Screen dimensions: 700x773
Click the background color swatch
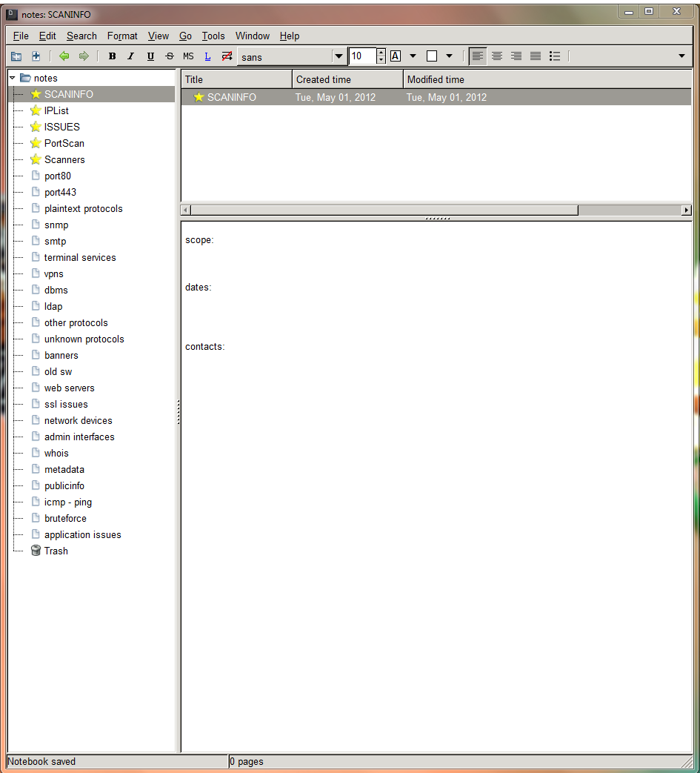(x=432, y=56)
